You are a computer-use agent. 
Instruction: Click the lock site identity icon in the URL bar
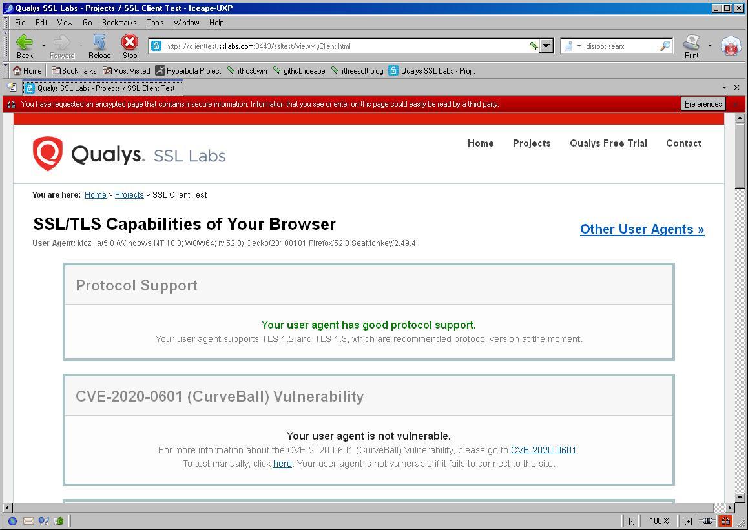click(156, 46)
